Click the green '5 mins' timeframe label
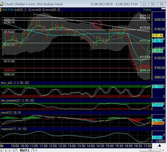167x152 pixels. (147, 10)
